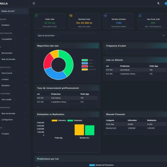Viewport: 167px width, 167px height.
Task: Click '650 / 2299 Producteurs' subtitle
Action: [x=153, y=26]
